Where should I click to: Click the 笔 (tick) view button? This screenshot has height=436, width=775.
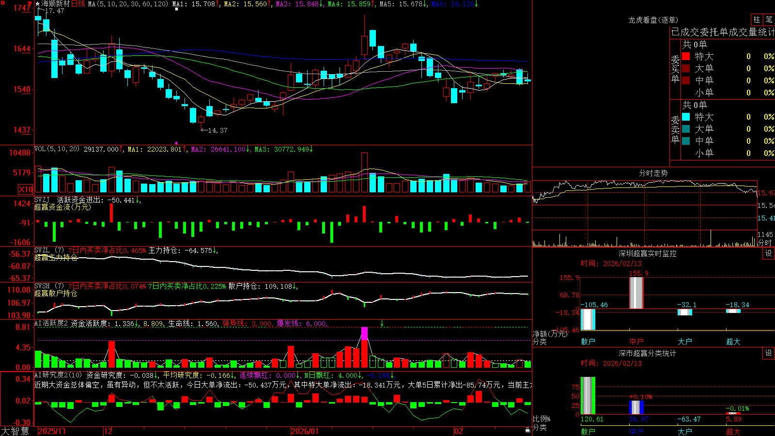(769, 20)
